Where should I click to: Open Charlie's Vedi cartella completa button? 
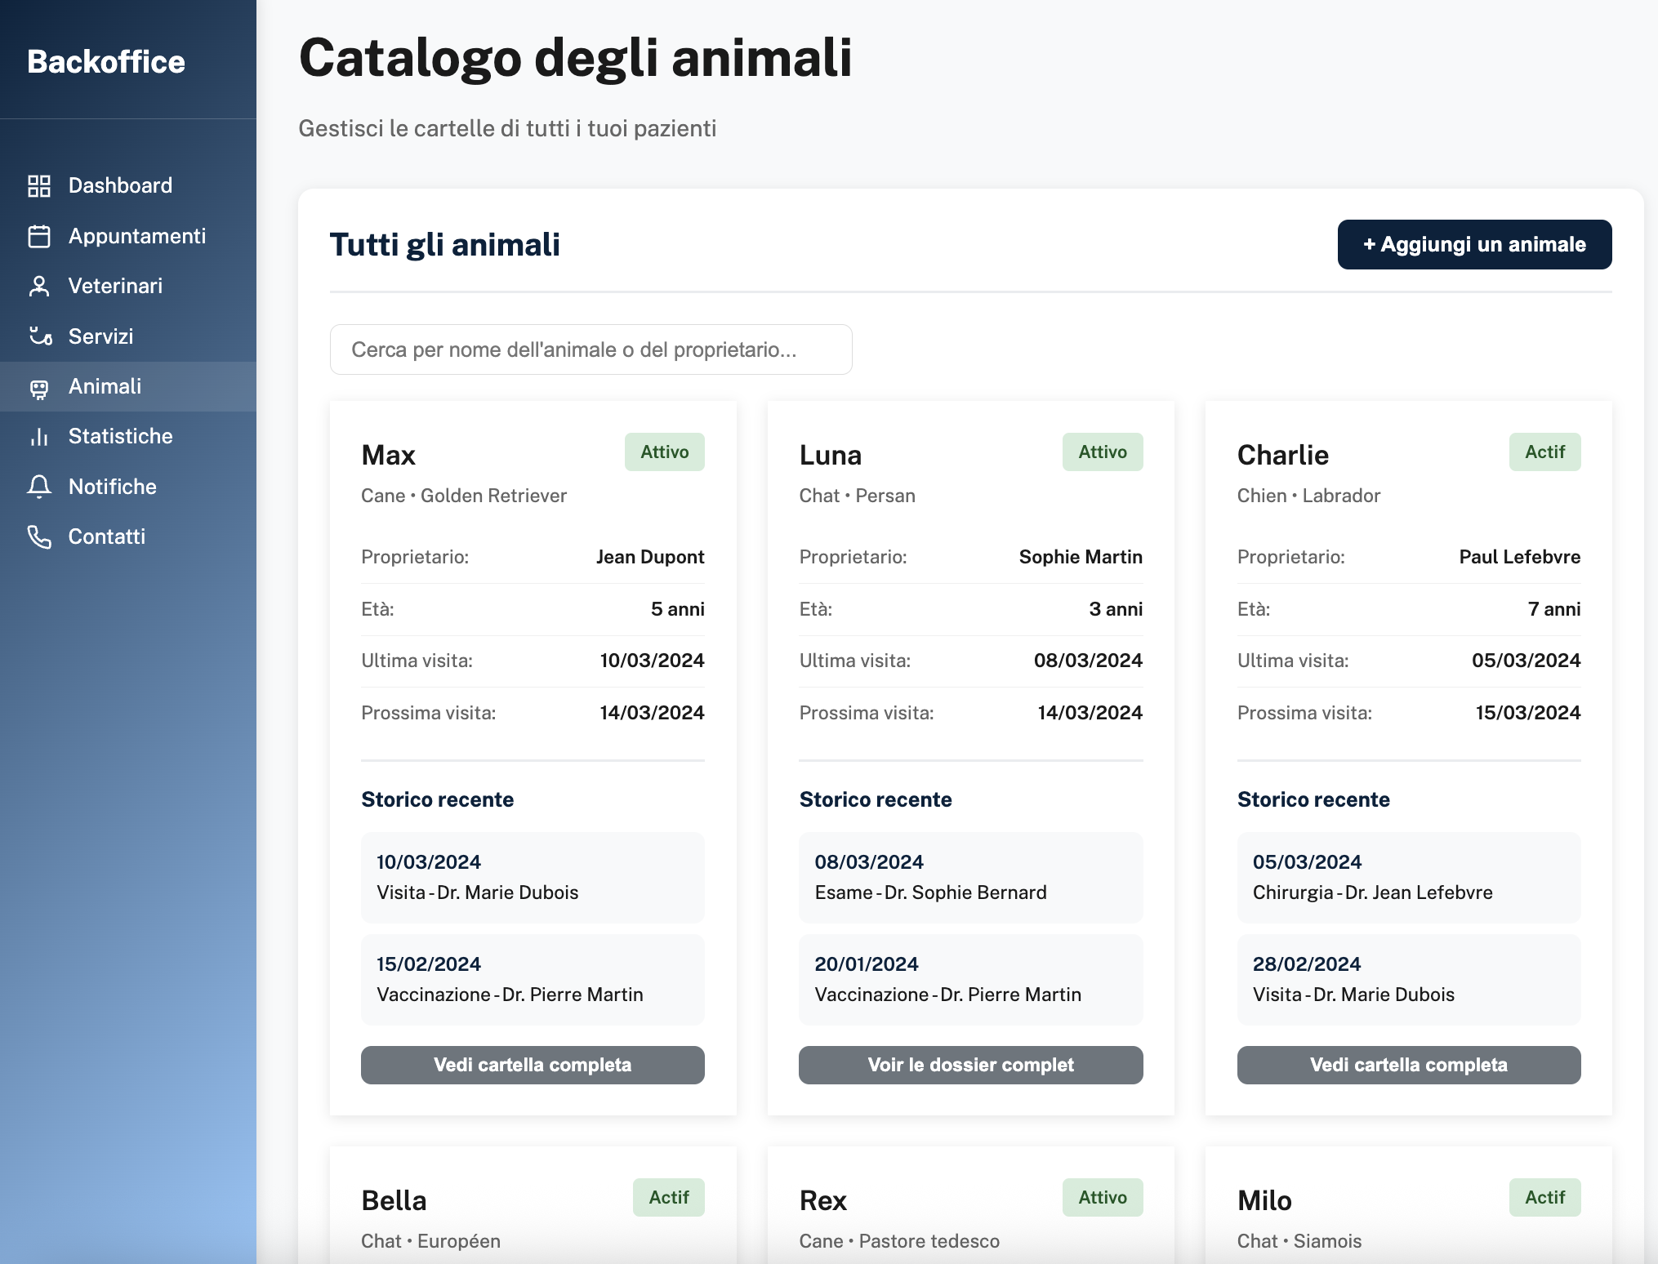click(x=1409, y=1065)
